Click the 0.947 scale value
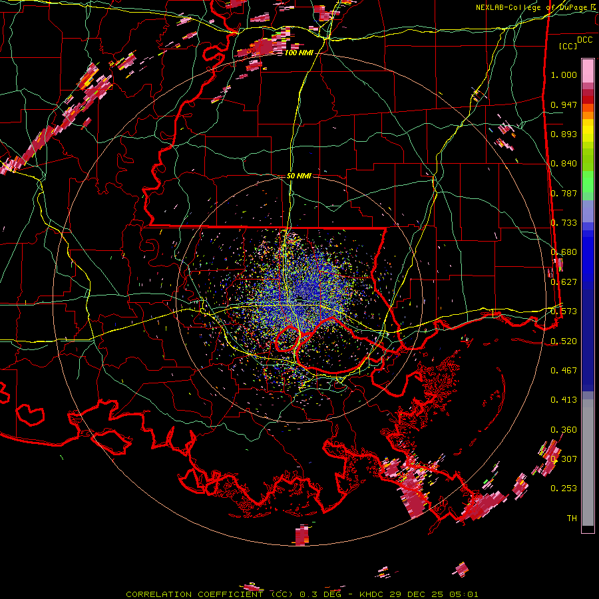Image resolution: width=599 pixels, height=599 pixels. [564, 104]
